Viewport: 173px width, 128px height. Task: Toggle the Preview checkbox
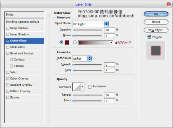pyautogui.click(x=149, y=37)
